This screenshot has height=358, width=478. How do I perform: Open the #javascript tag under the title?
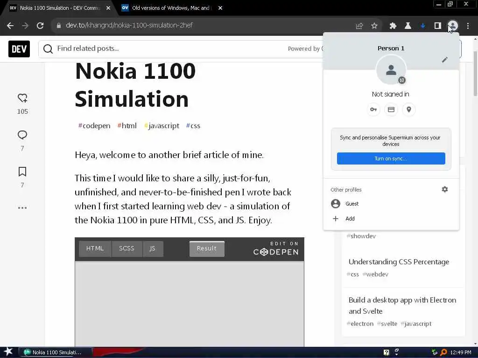pos(162,126)
